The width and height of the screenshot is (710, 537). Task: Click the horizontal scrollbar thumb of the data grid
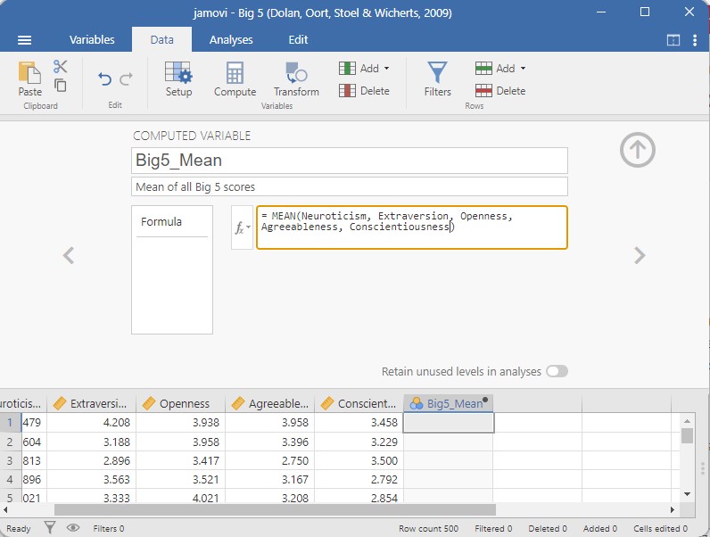tap(275, 510)
